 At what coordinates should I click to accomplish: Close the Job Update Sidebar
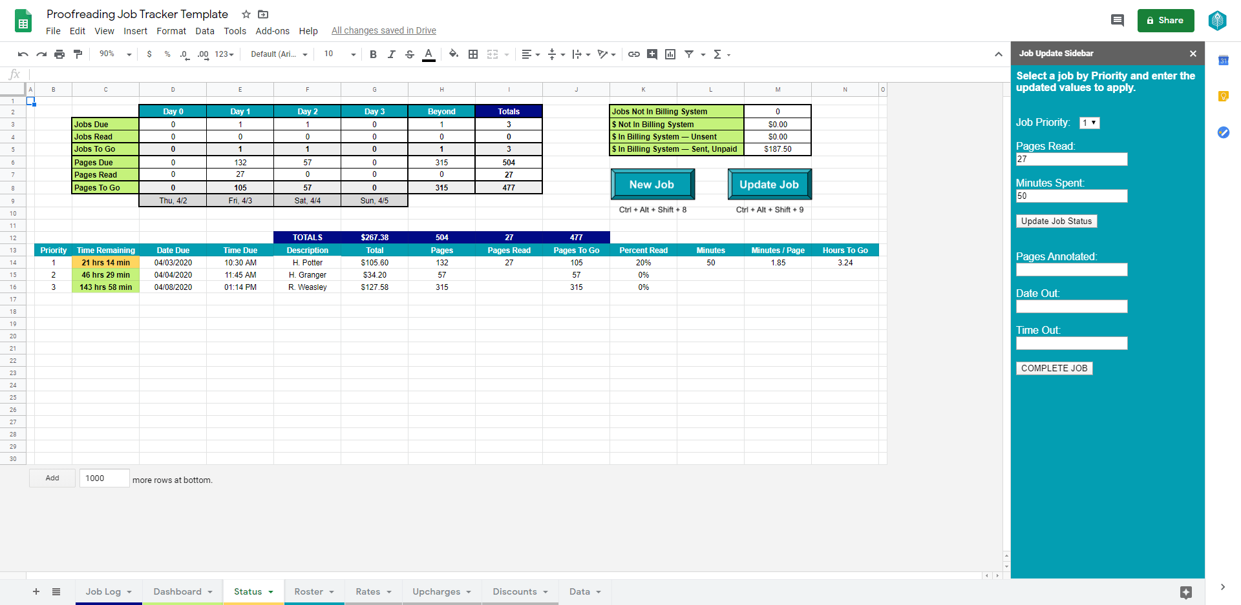[x=1193, y=54]
